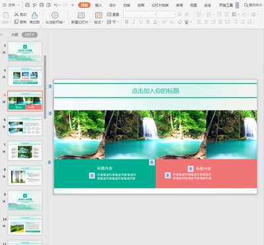
Task: Click the bulleted list icon
Action: tap(199, 14)
